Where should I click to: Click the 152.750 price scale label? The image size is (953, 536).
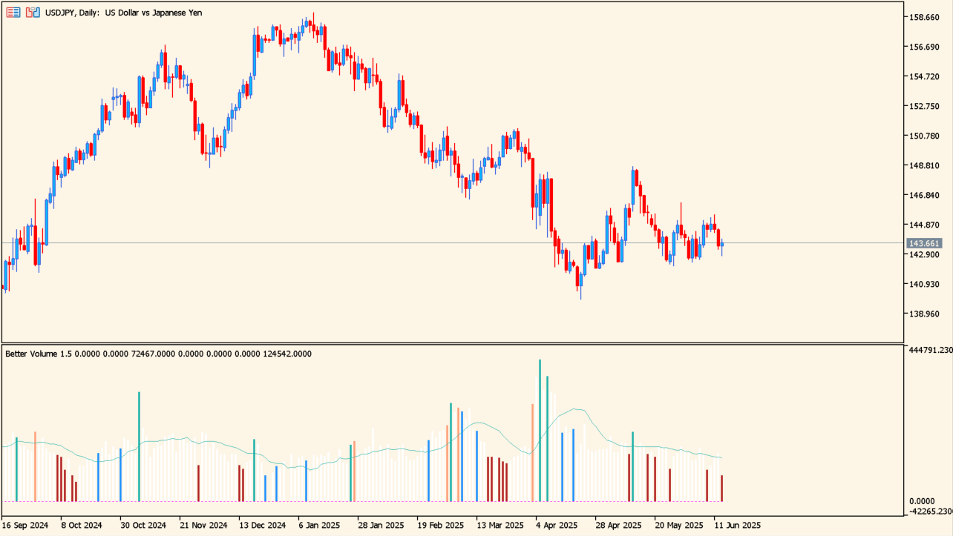[x=924, y=106]
